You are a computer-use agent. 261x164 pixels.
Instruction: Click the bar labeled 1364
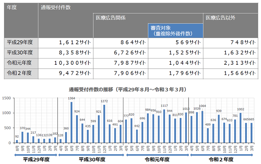tap(71, 122)
